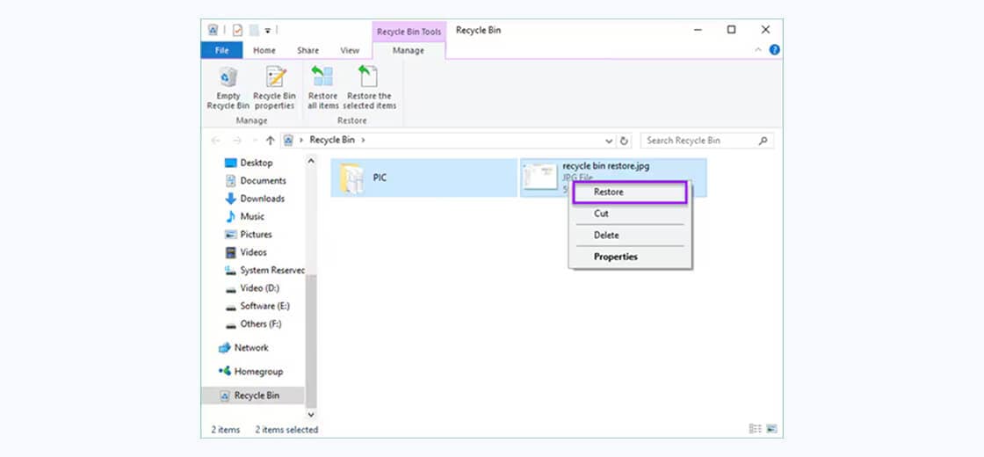Open Help with the question mark icon

coord(774,50)
